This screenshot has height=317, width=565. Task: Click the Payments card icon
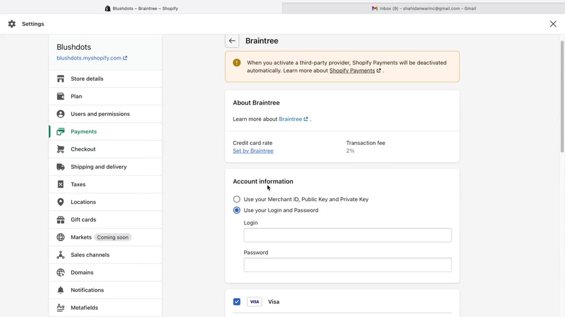[60, 131]
